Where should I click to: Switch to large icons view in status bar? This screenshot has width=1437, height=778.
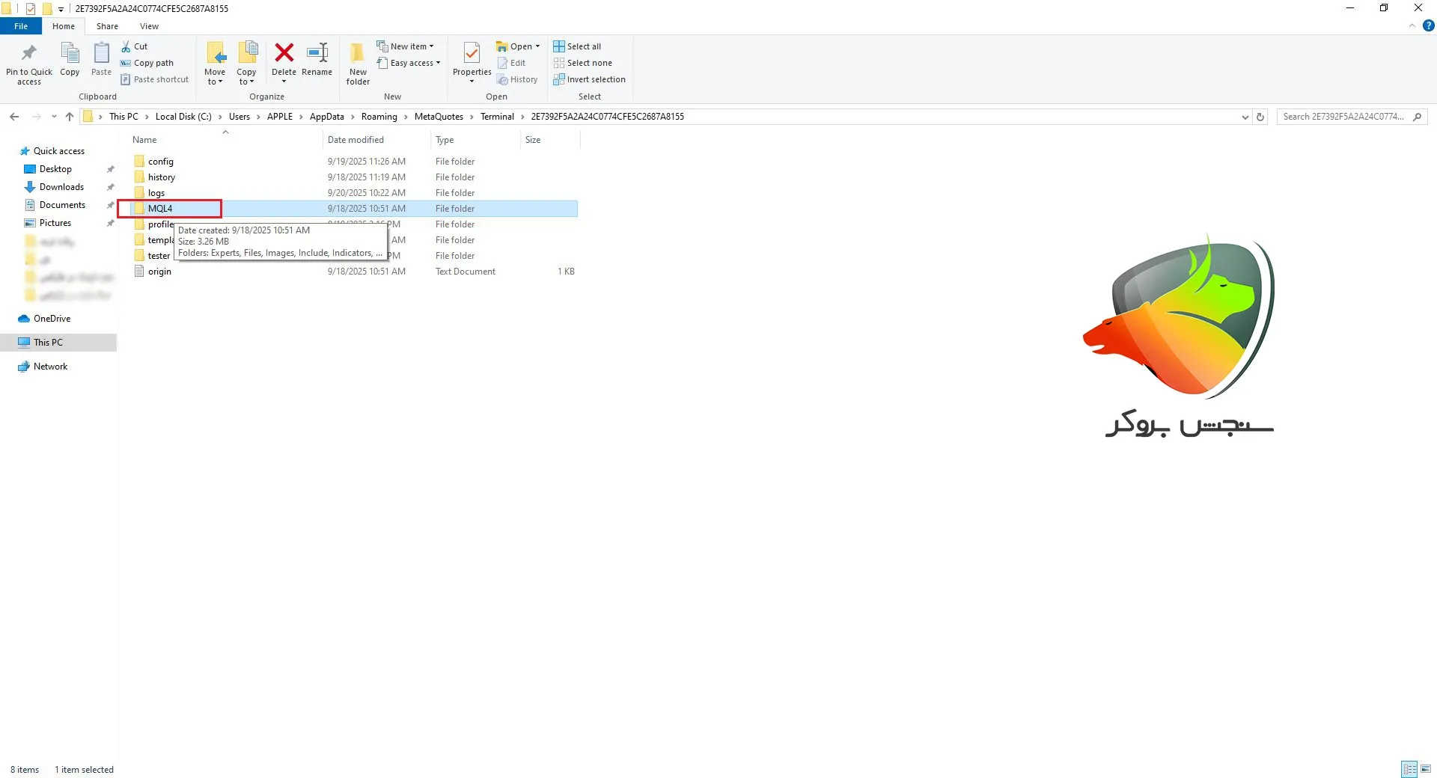click(1426, 769)
